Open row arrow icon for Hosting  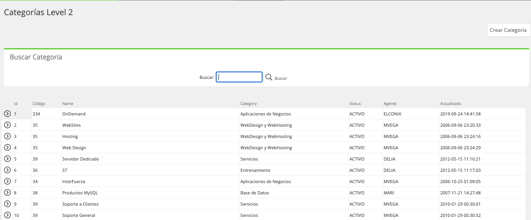(7, 136)
